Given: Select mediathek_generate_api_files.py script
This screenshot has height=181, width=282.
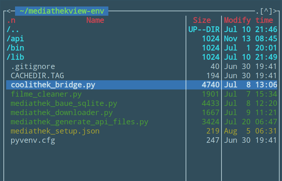Looking at the screenshot, I should [x=79, y=122].
